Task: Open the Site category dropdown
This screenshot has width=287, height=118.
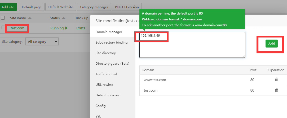Action: 42,41
